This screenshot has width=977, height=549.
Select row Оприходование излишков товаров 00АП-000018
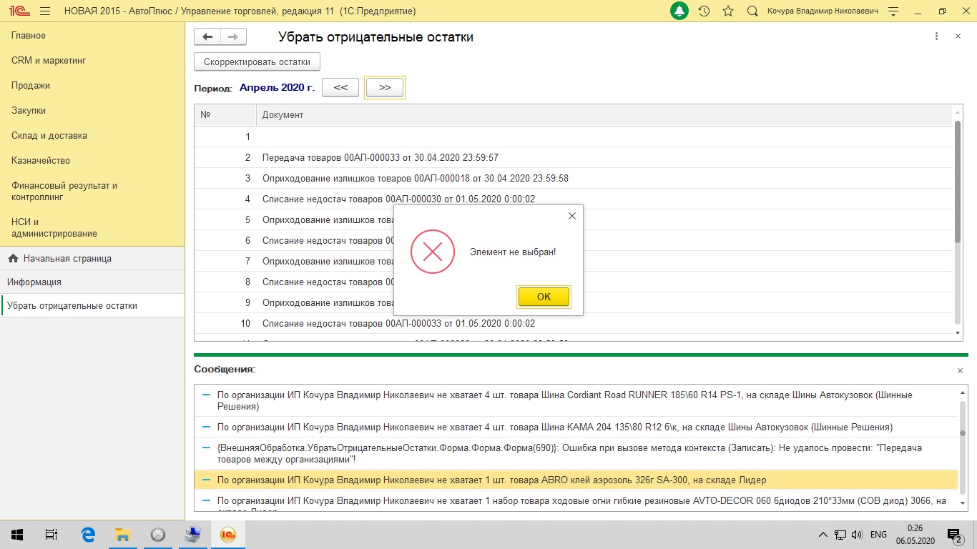tap(574, 178)
